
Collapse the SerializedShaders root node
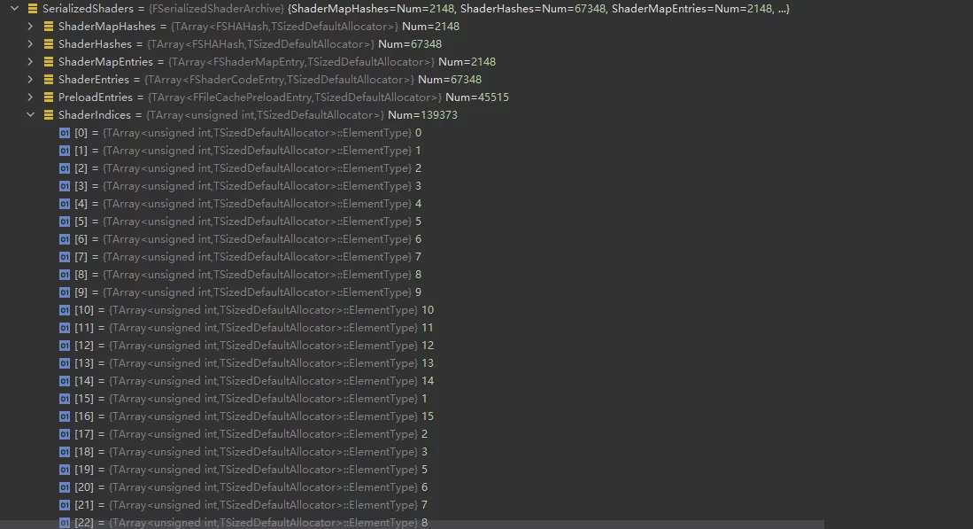click(14, 9)
